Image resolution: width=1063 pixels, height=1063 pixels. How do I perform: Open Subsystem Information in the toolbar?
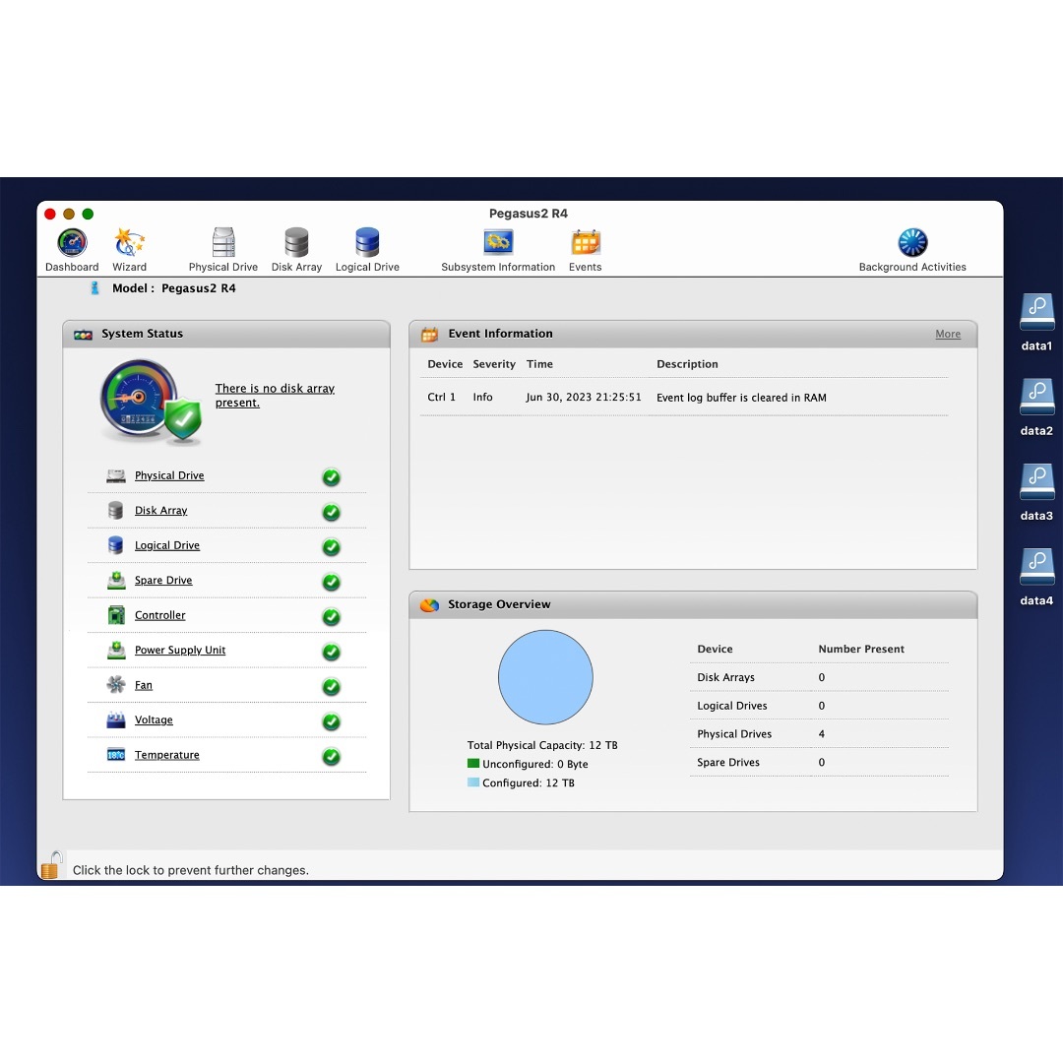pyautogui.click(x=498, y=250)
